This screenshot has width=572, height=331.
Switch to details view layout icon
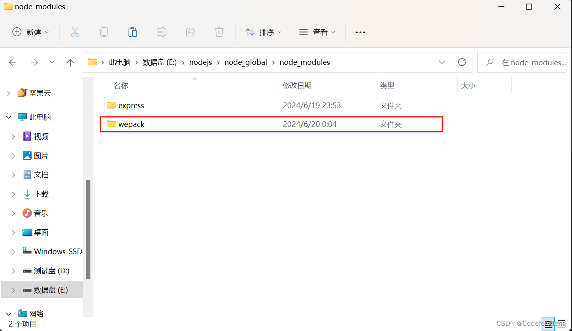(x=548, y=324)
